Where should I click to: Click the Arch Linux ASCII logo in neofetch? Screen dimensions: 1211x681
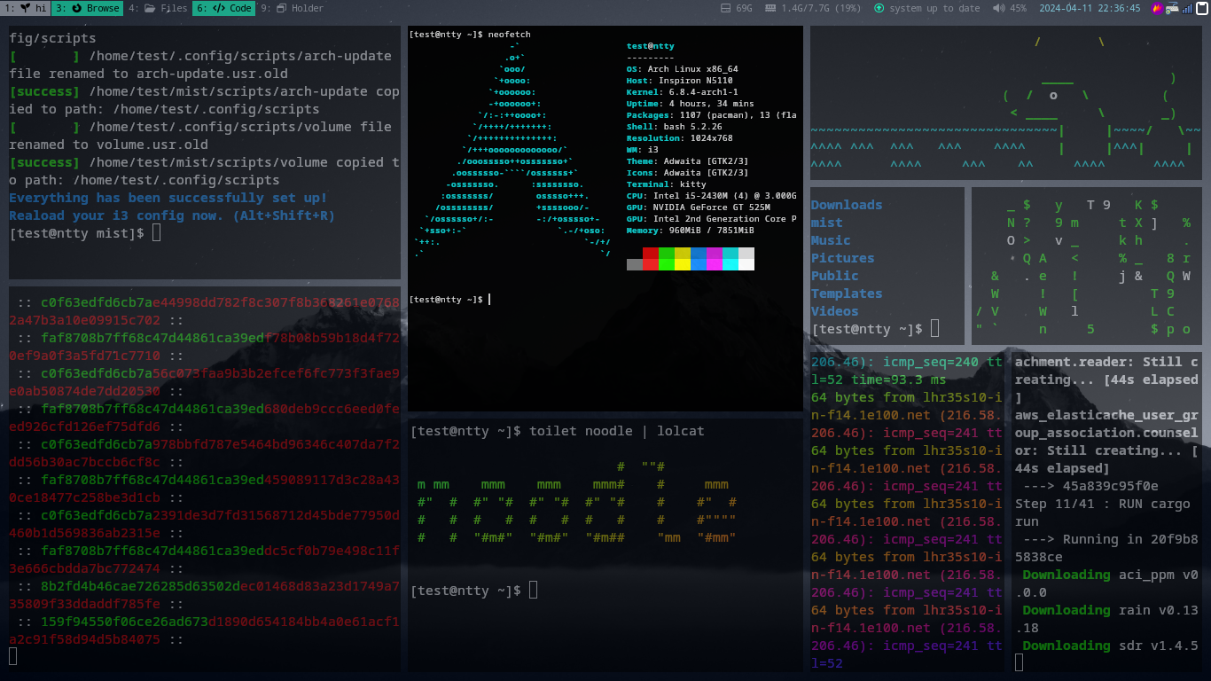tap(512, 150)
